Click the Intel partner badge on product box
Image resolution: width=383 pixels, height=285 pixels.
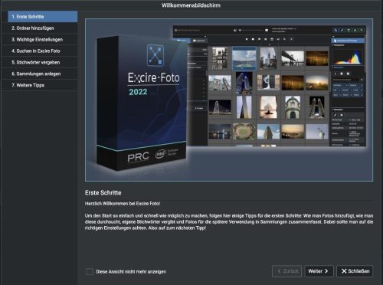[166, 153]
